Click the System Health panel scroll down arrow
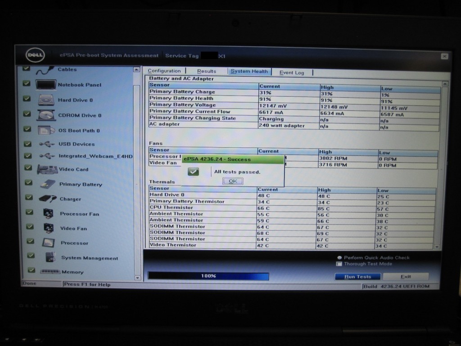461x346 pixels. pos(438,247)
